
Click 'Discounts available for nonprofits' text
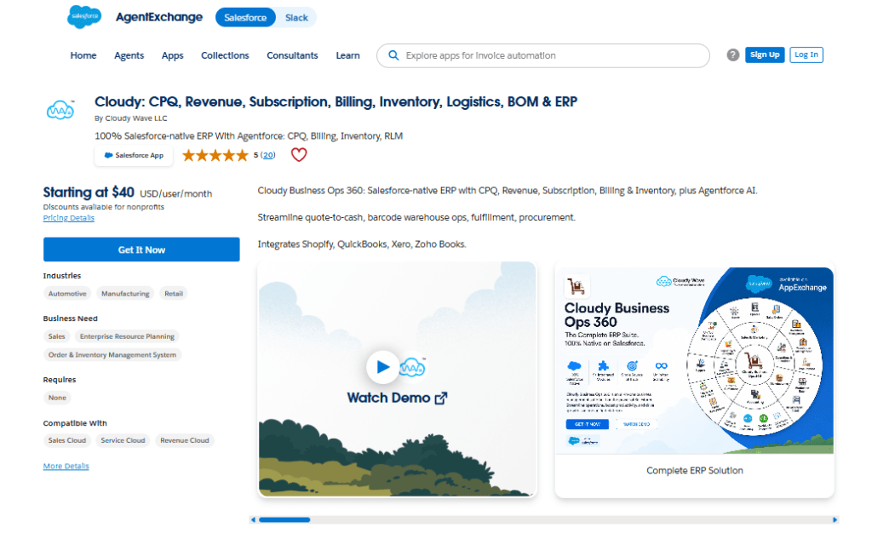103,207
